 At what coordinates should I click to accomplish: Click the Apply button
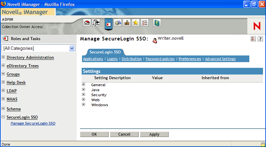pos(154,134)
